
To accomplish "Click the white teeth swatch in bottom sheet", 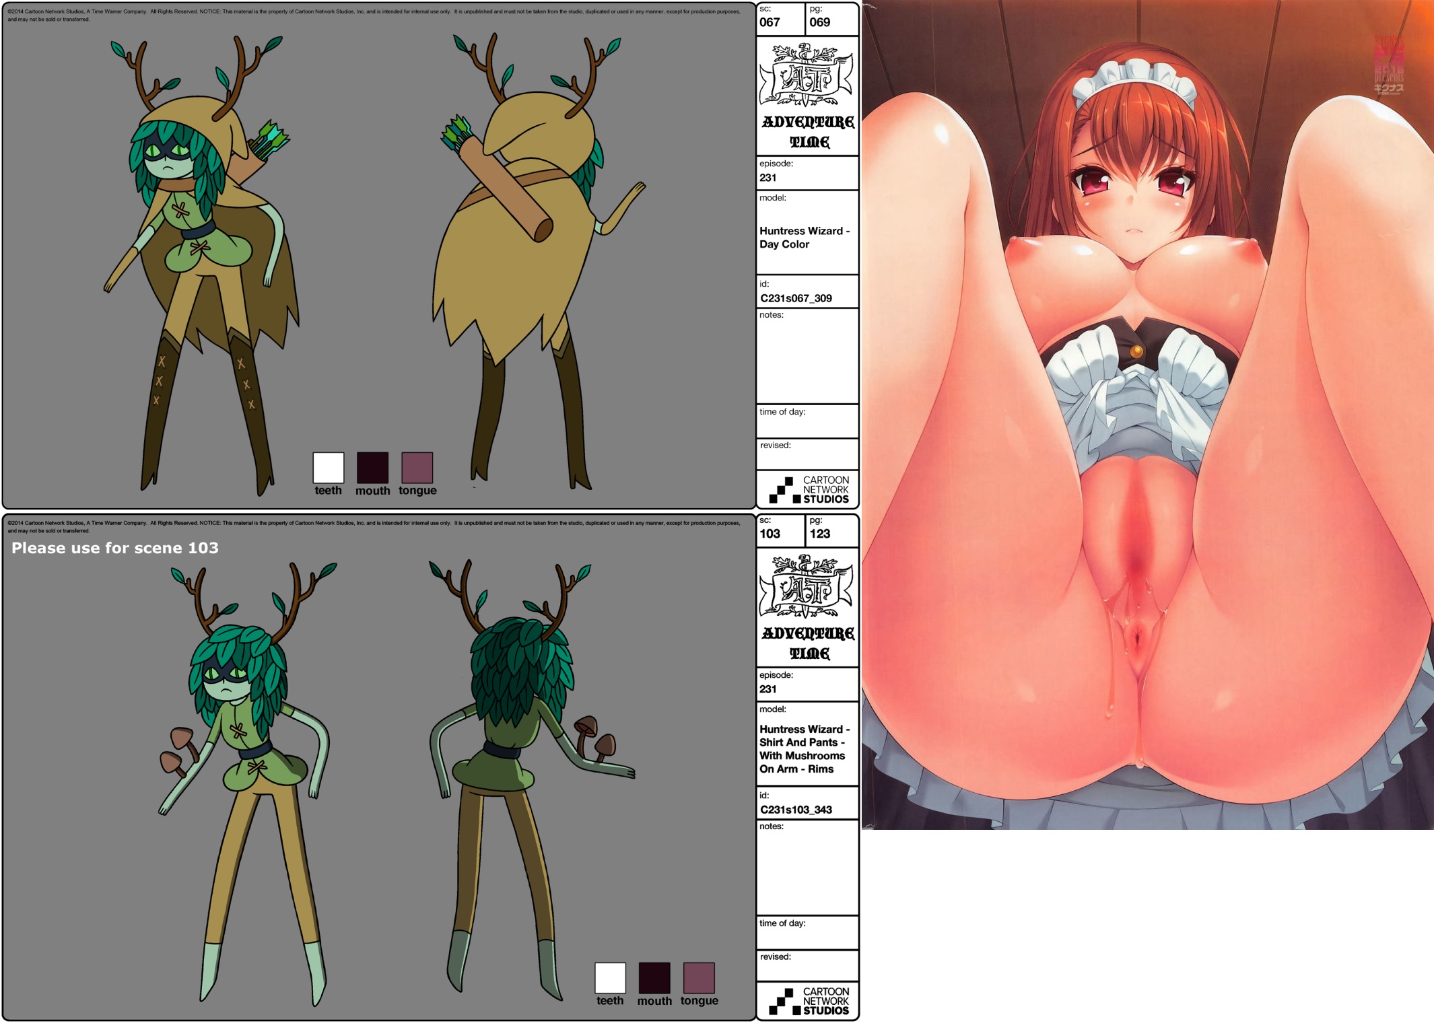I will click(610, 977).
